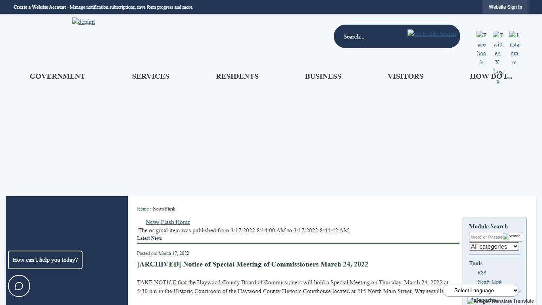Click the Go to Site Search icon

[432, 34]
